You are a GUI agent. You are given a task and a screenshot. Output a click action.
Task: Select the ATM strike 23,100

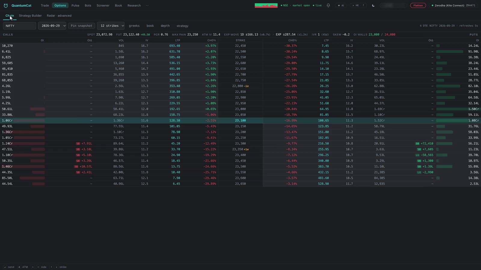240,121
